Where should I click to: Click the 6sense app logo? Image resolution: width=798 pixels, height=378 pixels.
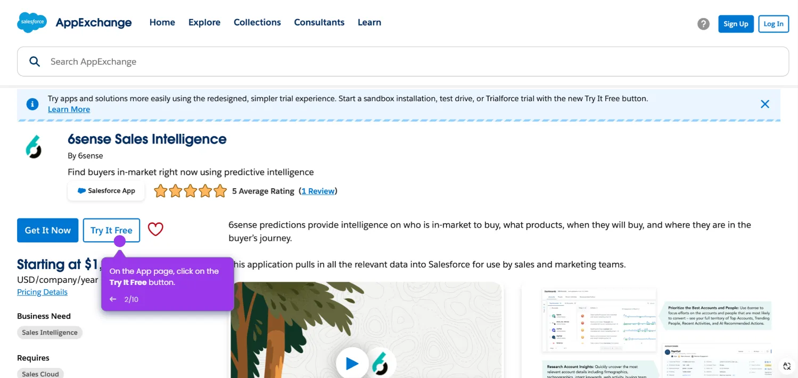(34, 147)
